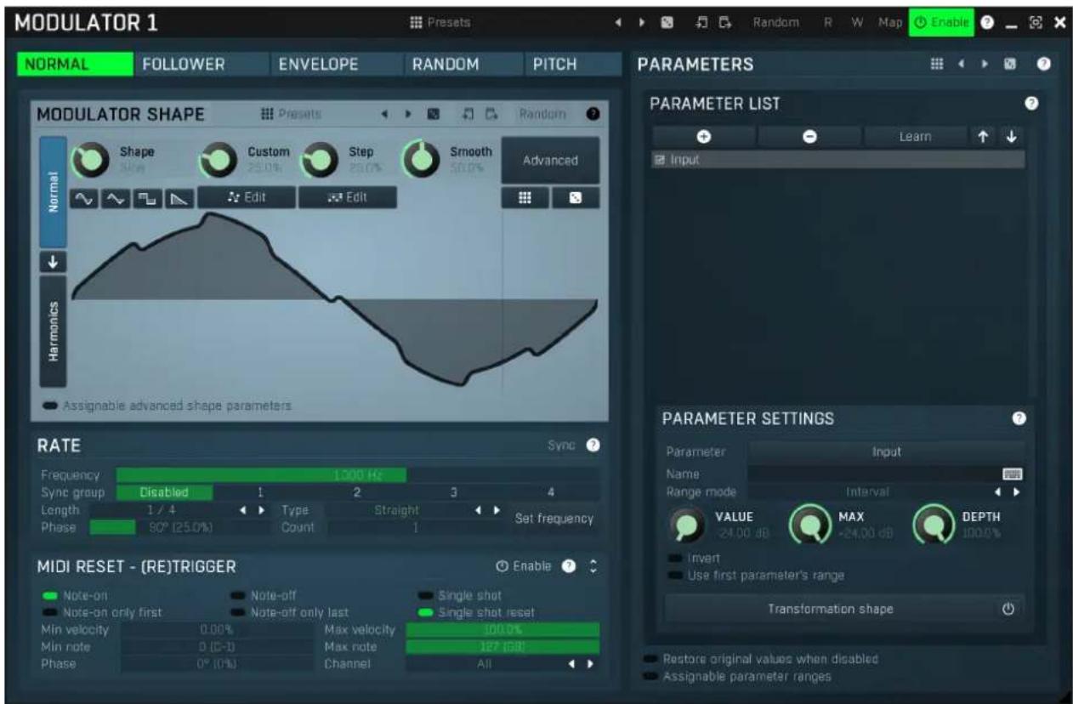
Task: Open Modulator Shape presets grid
Action: (291, 113)
